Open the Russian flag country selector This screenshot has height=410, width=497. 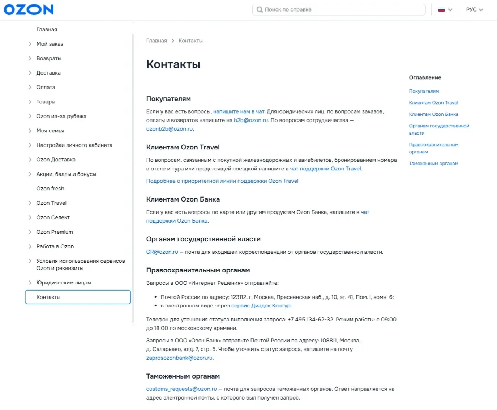[445, 10]
